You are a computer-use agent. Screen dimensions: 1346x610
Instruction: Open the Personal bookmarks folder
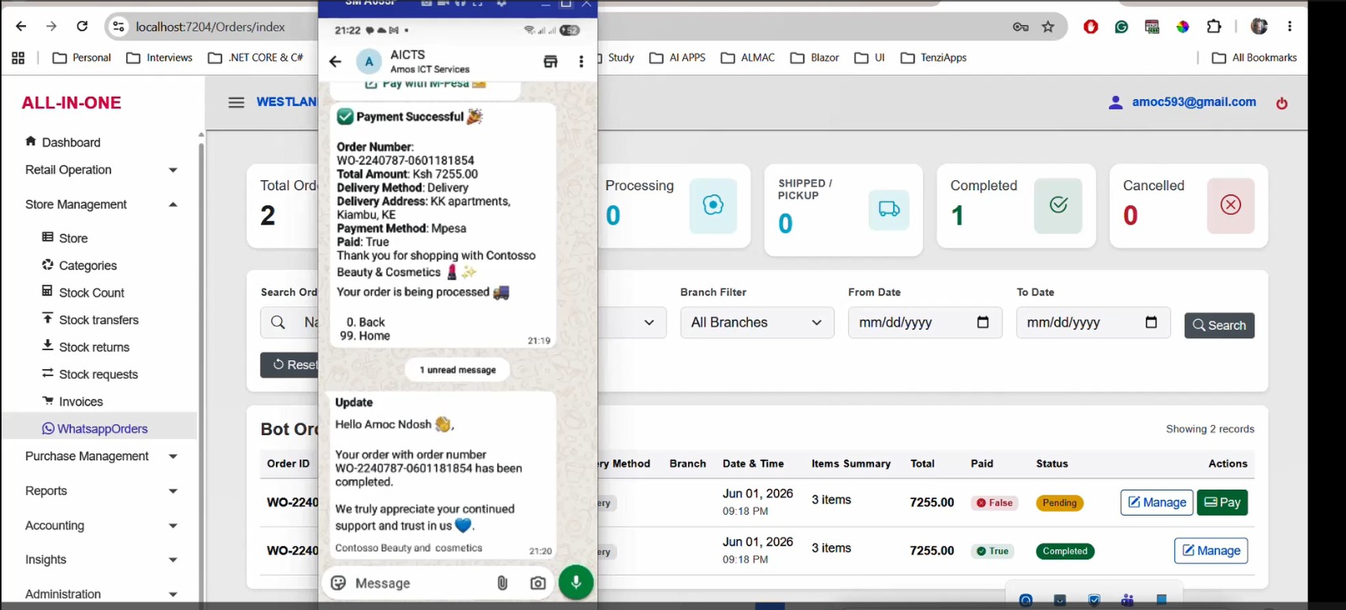coord(82,57)
